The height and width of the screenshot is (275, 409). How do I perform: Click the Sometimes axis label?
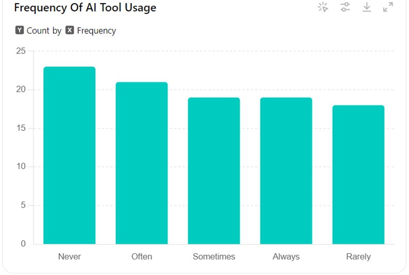(x=214, y=256)
